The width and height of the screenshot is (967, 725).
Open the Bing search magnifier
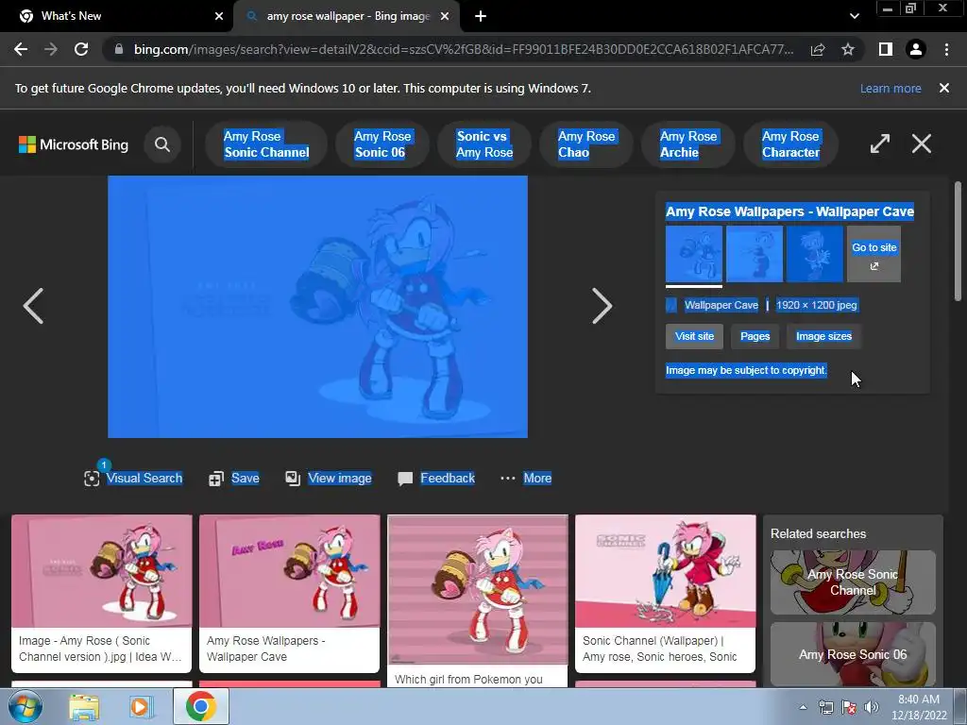pyautogui.click(x=162, y=144)
